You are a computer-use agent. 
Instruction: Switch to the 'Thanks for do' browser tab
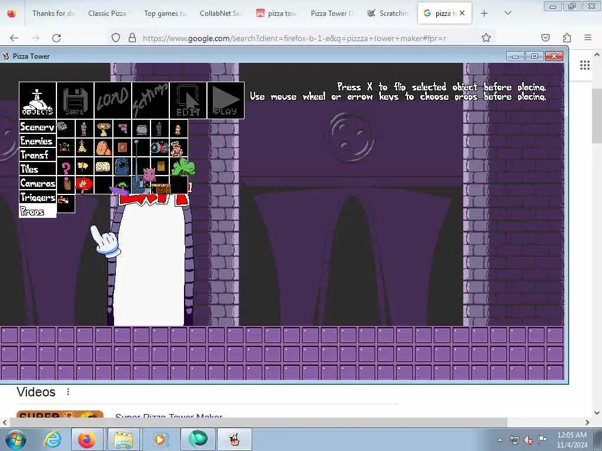click(x=53, y=14)
